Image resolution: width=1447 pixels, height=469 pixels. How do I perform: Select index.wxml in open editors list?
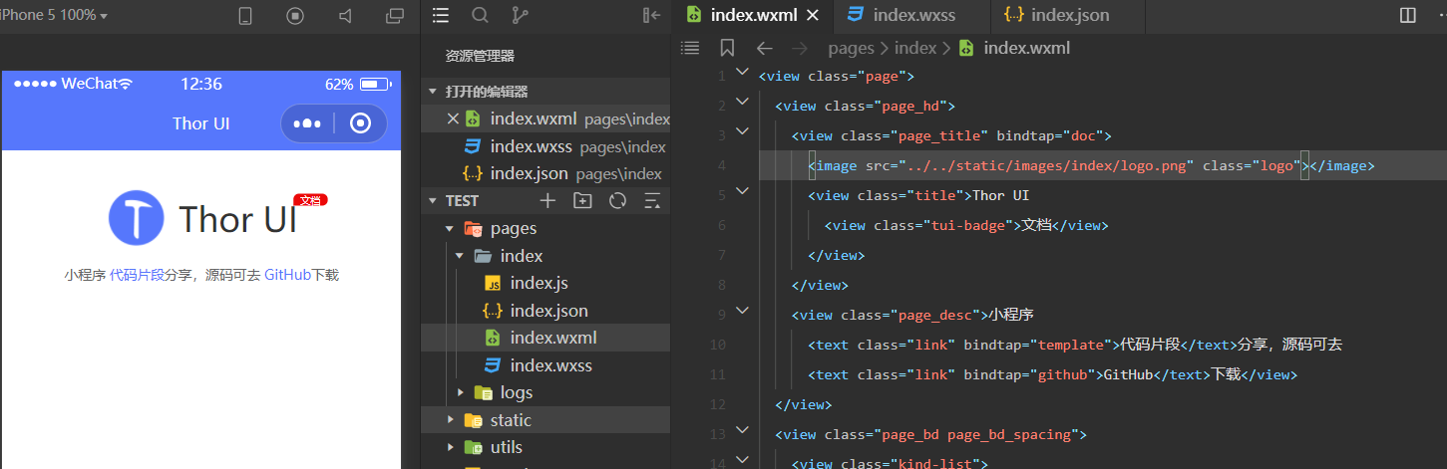[534, 118]
